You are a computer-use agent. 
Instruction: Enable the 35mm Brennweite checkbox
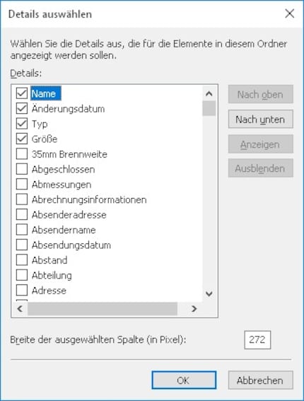click(x=22, y=154)
